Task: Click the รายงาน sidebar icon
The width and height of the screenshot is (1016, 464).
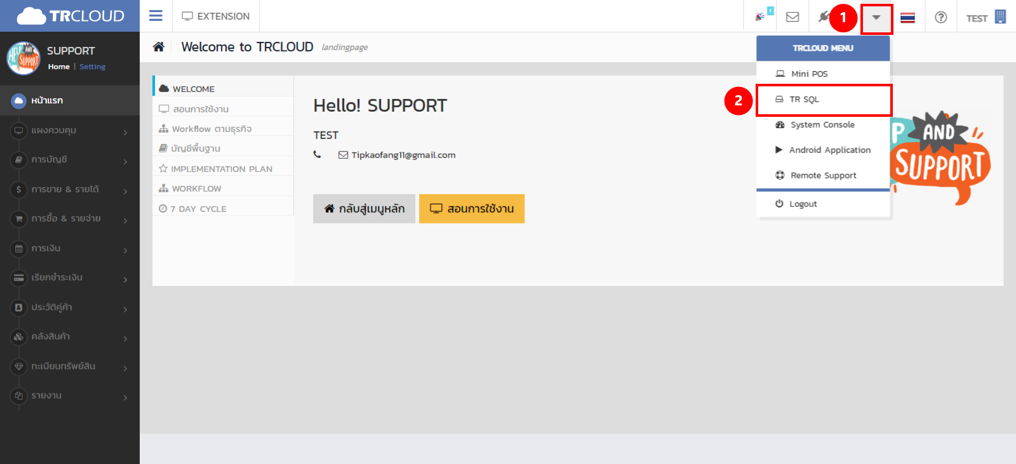Action: (19, 395)
